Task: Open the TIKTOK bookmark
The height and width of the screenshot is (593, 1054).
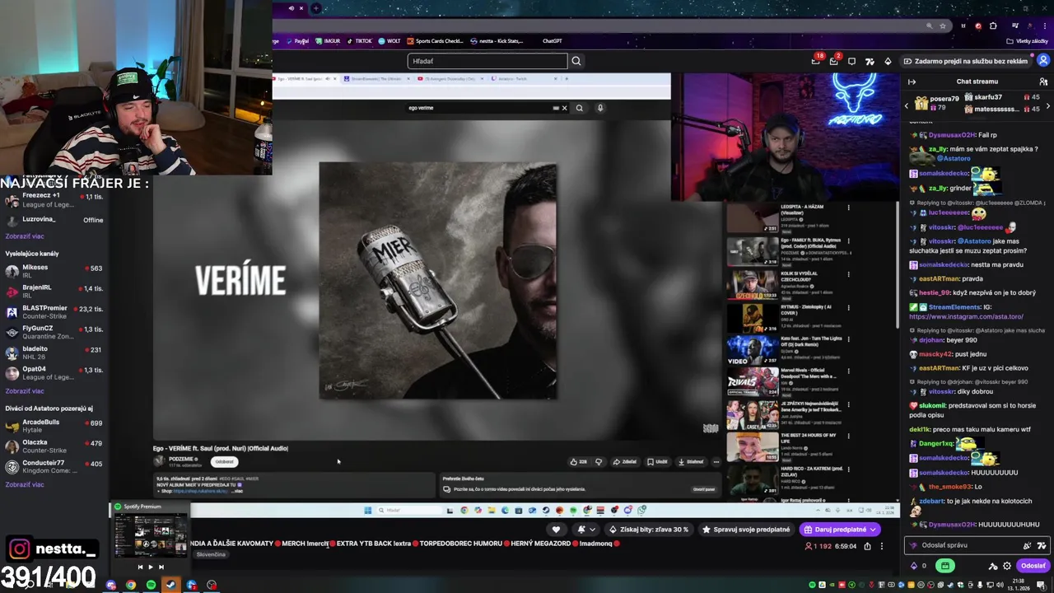Action: (359, 41)
